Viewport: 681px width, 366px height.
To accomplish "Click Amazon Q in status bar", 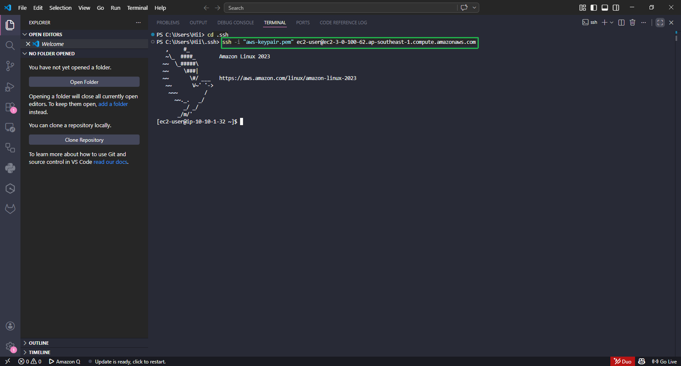I will pos(65,361).
